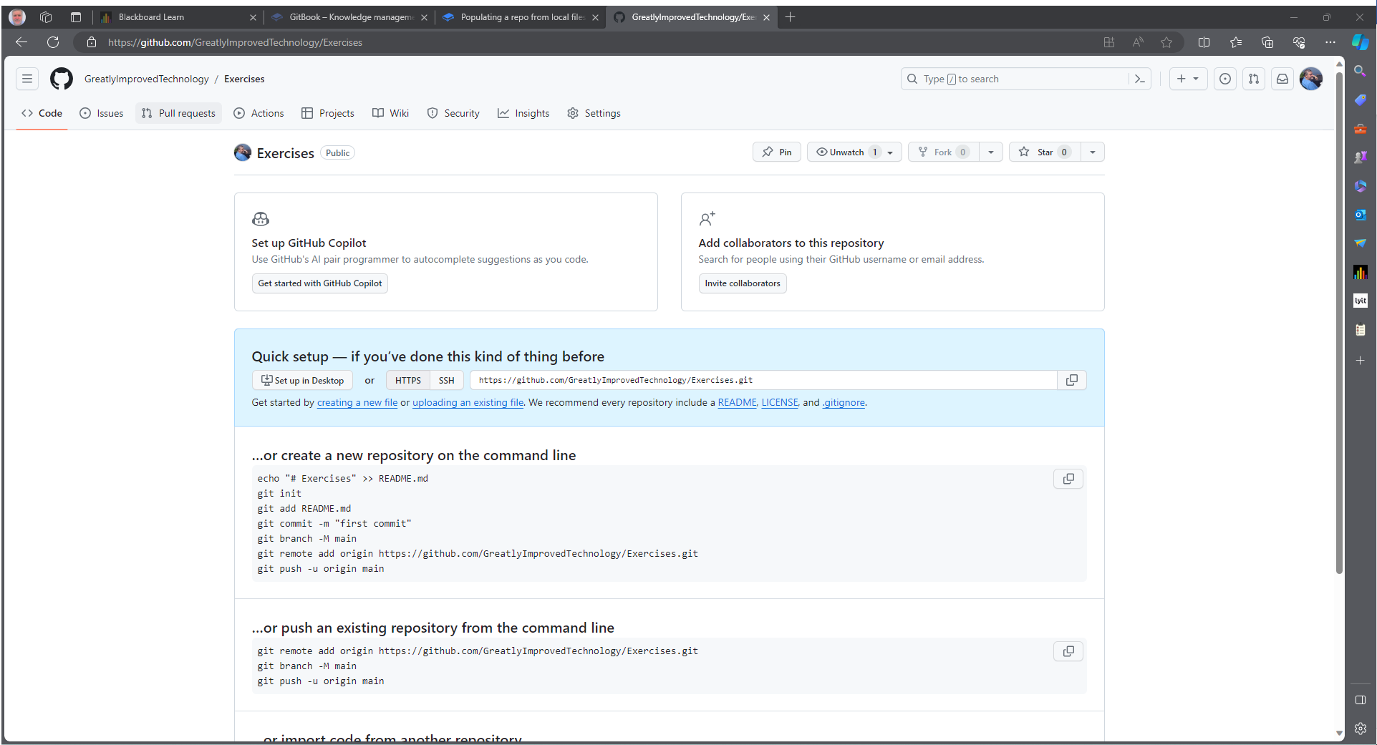Select SSH clone protocol
Image resolution: width=1377 pixels, height=745 pixels.
447,380
